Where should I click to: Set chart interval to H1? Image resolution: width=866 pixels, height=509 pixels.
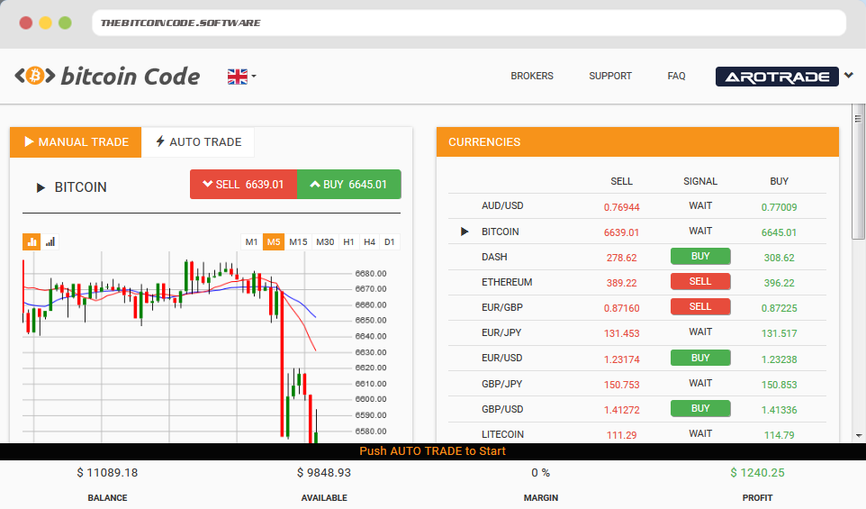pos(348,241)
